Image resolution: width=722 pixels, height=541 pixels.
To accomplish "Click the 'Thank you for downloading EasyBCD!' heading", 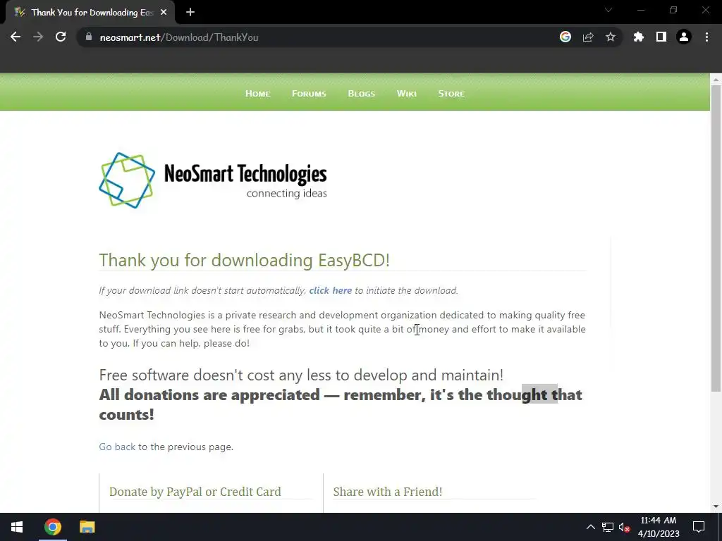I will (245, 261).
